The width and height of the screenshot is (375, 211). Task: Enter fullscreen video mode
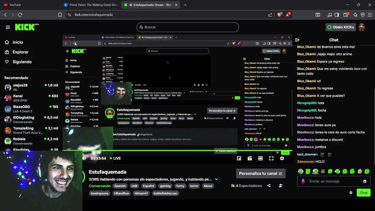click(x=271, y=158)
